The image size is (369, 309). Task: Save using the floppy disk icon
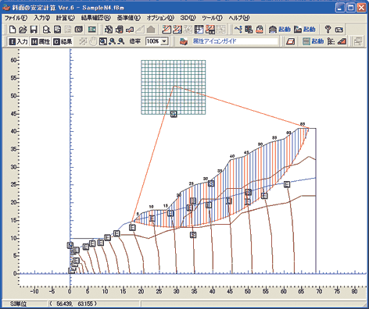click(34, 30)
